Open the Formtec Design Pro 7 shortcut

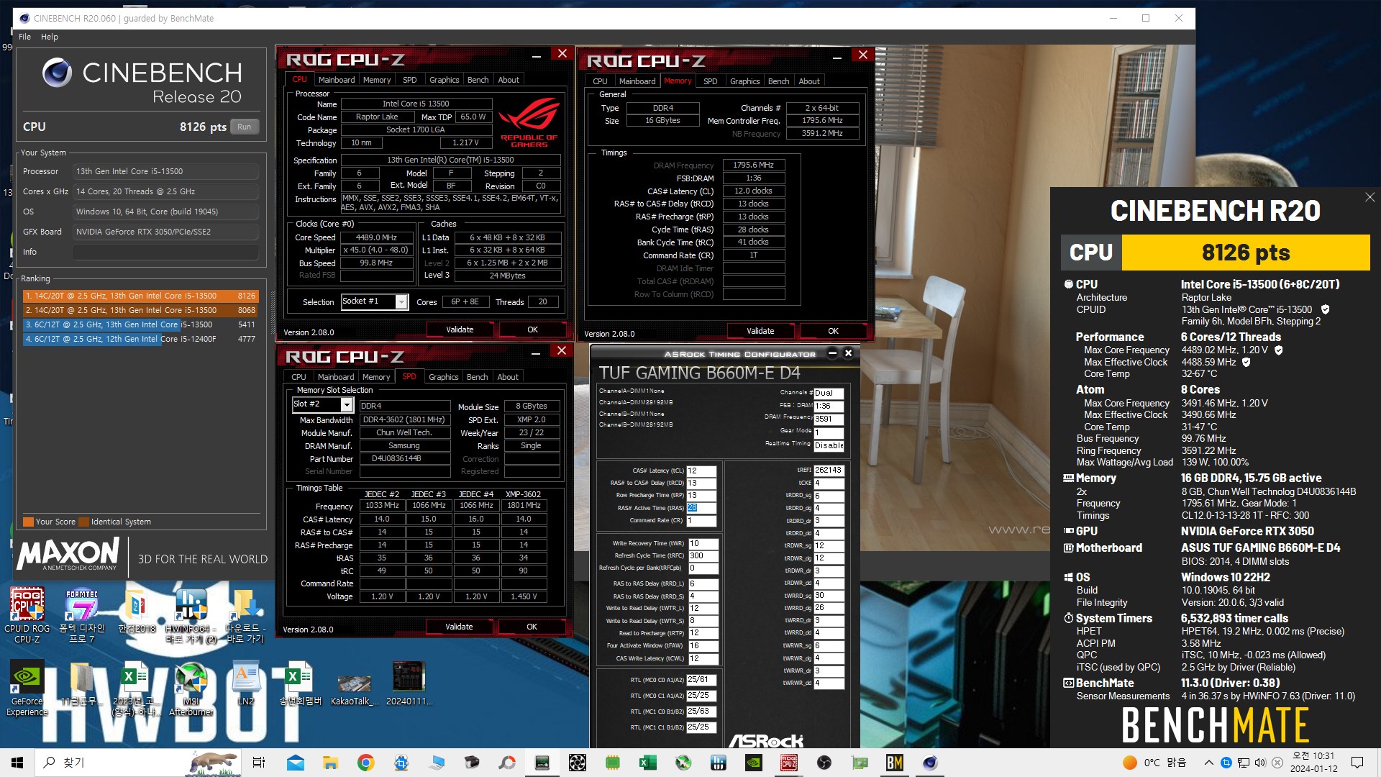(x=81, y=614)
